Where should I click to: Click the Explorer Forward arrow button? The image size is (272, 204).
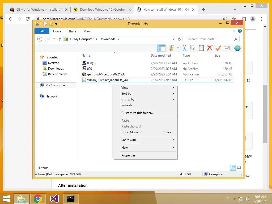[47, 39]
